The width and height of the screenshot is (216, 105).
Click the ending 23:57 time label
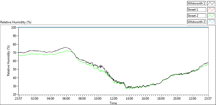coord(208,99)
